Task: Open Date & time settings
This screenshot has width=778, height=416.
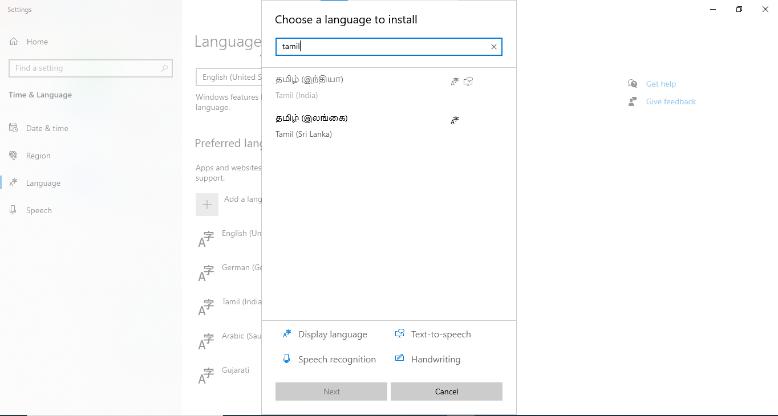Action: tap(47, 128)
